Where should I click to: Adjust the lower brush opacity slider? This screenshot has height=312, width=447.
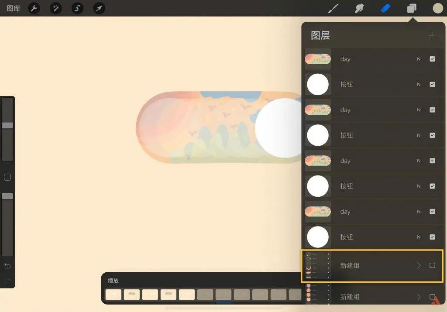[x=7, y=196]
